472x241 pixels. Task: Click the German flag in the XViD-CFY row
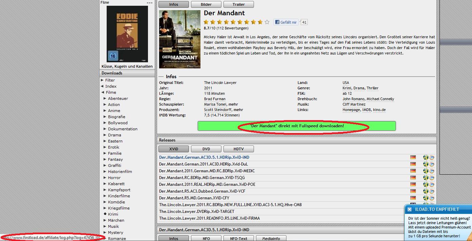[x=413, y=198]
